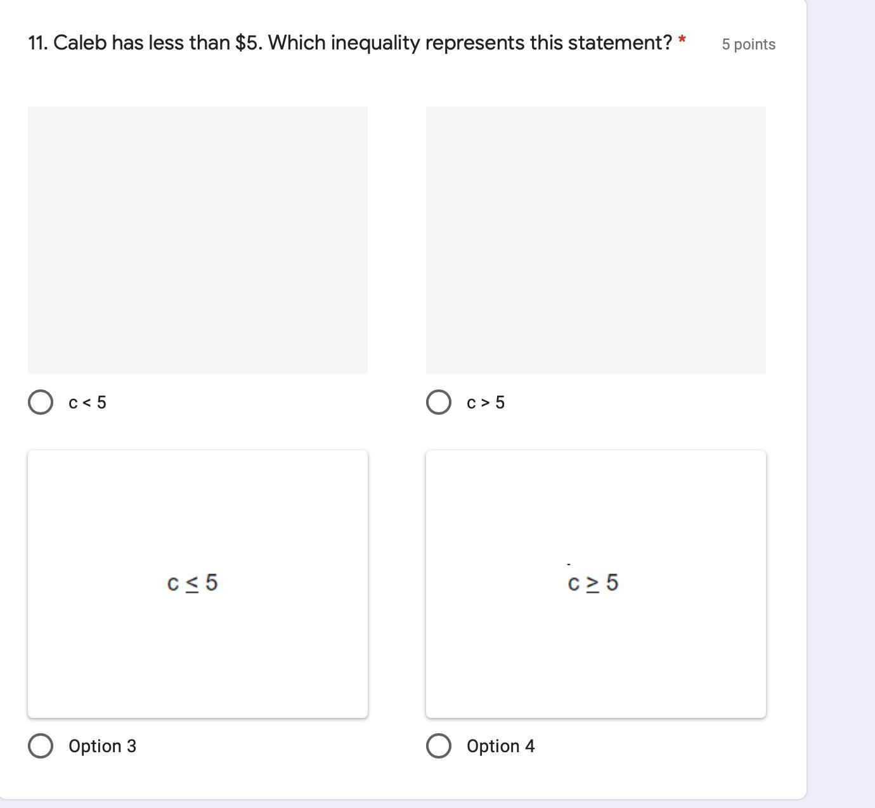Click the c ≥ 5 image card
The height and width of the screenshot is (808, 875).
point(596,583)
